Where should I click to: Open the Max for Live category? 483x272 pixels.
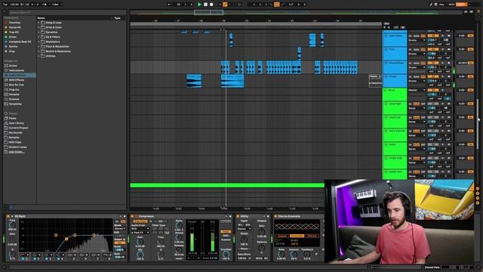(16, 85)
